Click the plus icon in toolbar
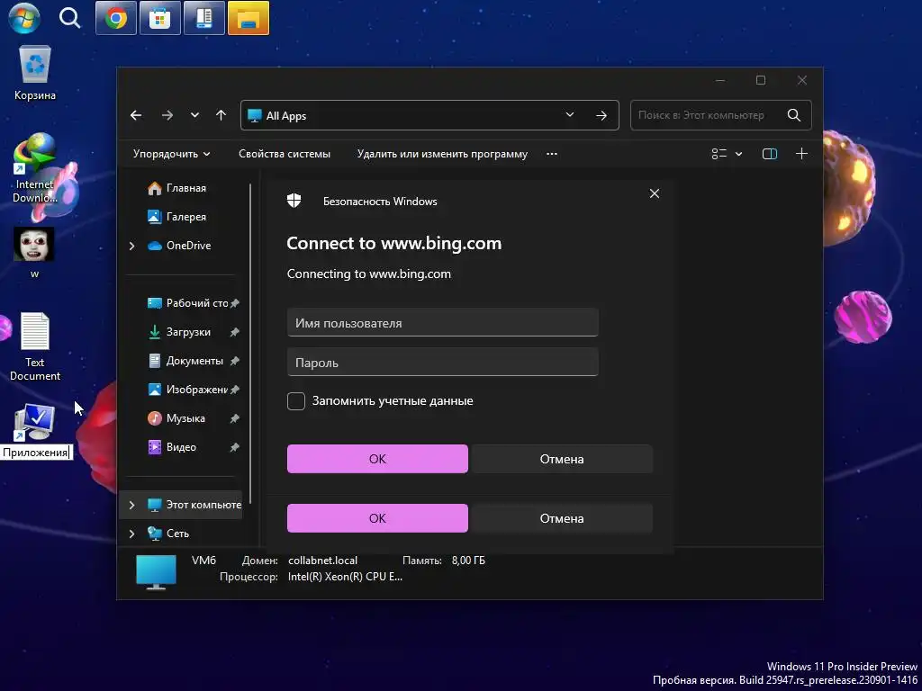The height and width of the screenshot is (691, 922). coord(801,154)
